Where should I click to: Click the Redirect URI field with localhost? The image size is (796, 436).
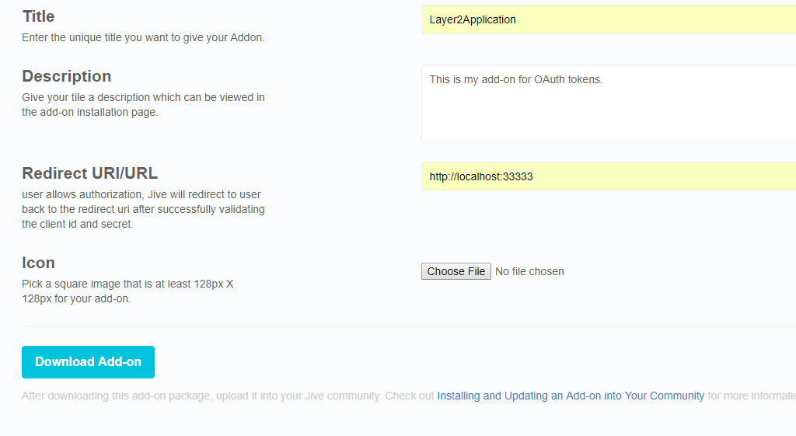point(608,176)
